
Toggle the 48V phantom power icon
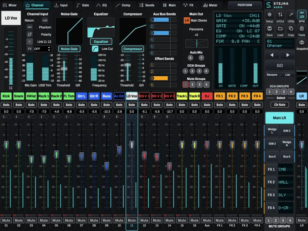(x=30, y=27)
